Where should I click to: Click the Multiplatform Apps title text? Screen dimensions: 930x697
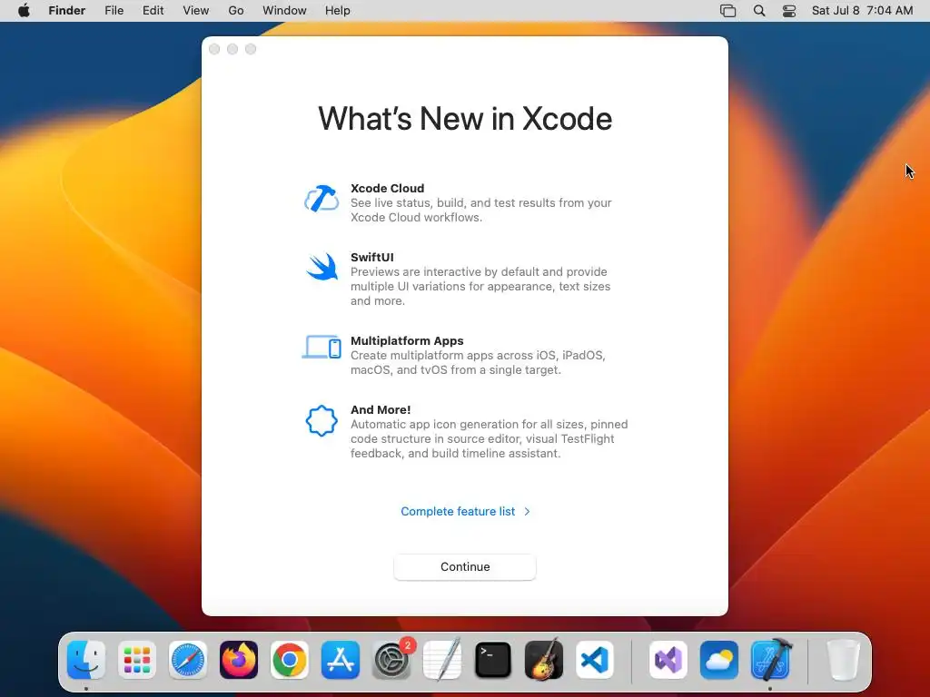click(407, 341)
